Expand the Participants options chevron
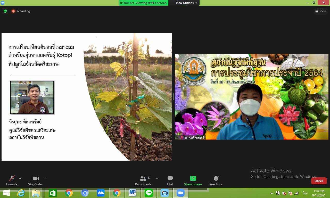Viewport: 330px width, 198px height. 156,178
